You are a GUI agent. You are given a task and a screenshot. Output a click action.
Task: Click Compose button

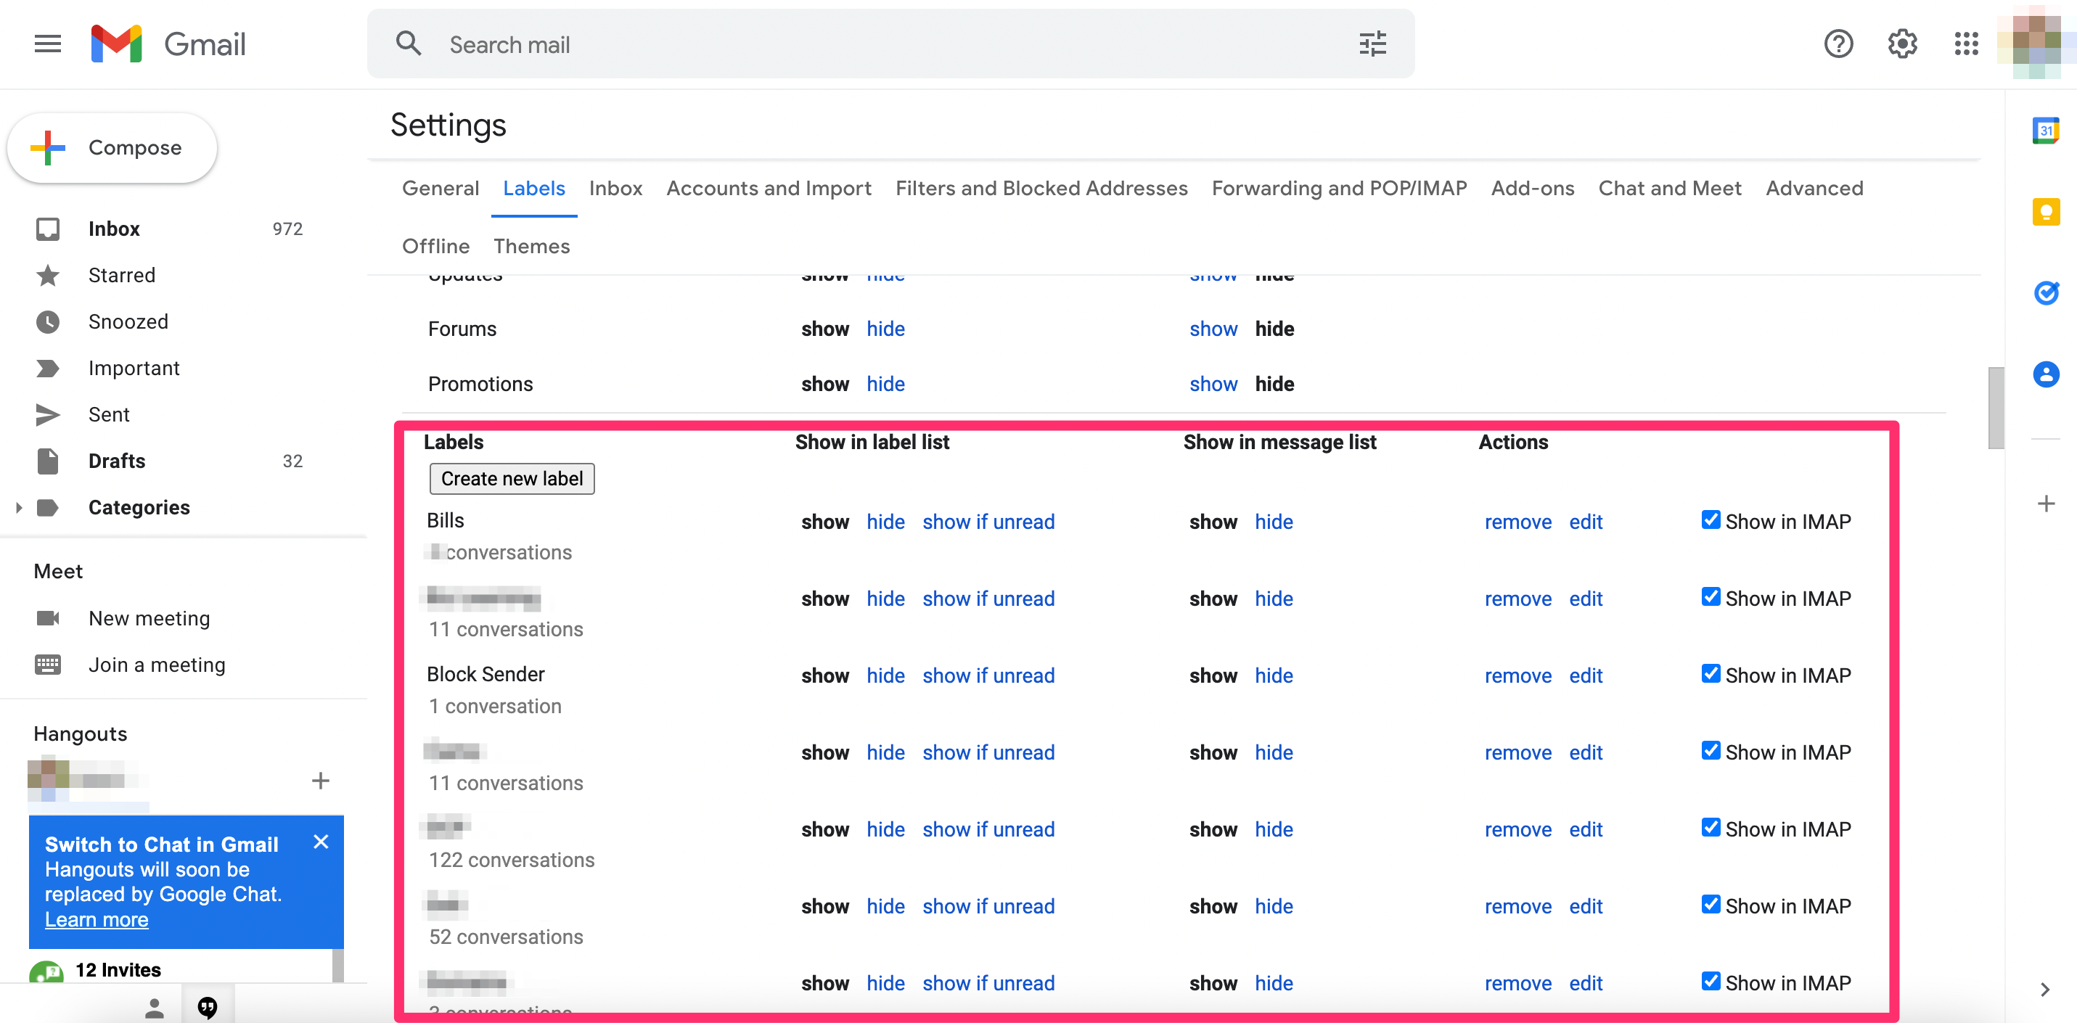112,147
